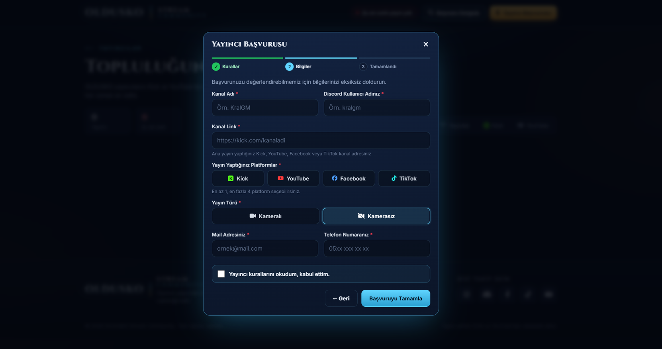Enable the Facebook platform option
The height and width of the screenshot is (349, 662).
pos(349,178)
